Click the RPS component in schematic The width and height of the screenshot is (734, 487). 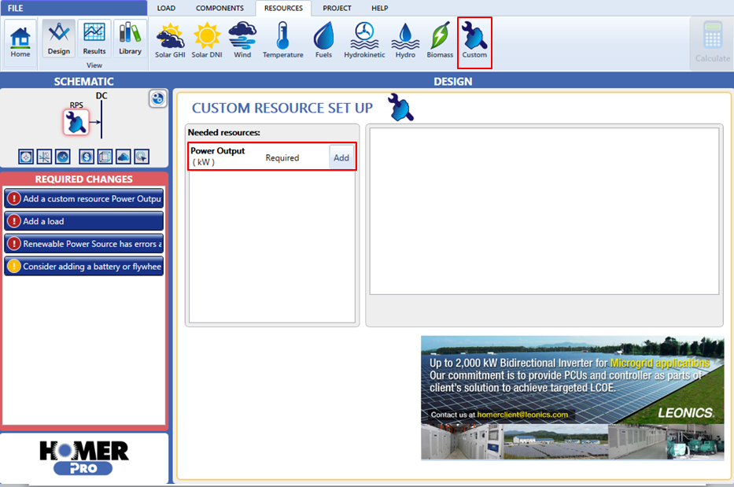[x=76, y=121]
